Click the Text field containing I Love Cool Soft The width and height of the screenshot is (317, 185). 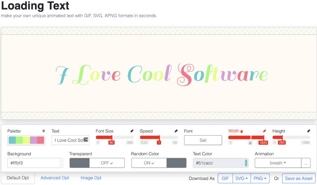click(x=70, y=140)
